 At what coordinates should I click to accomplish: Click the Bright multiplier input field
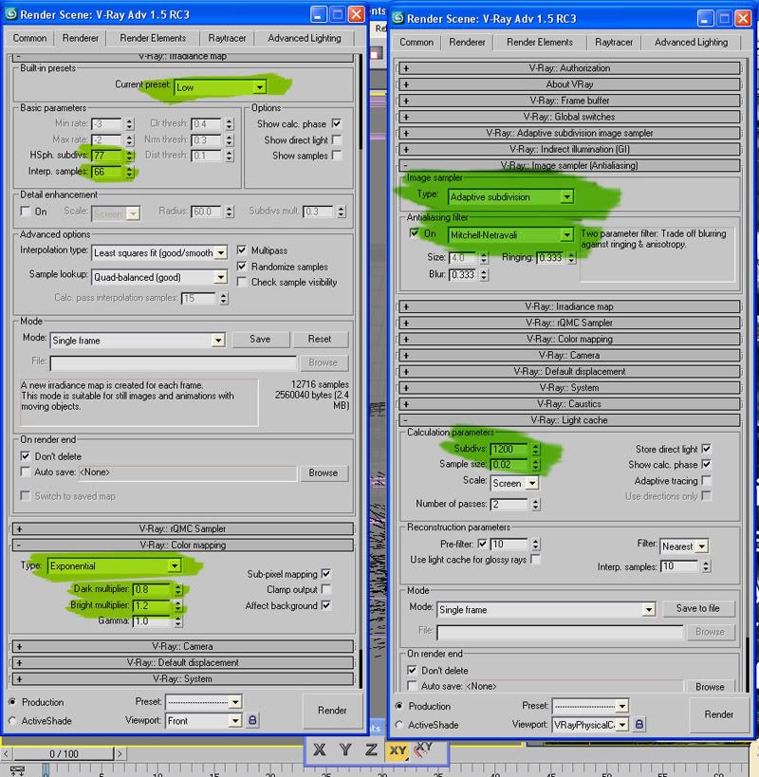pyautogui.click(x=152, y=605)
